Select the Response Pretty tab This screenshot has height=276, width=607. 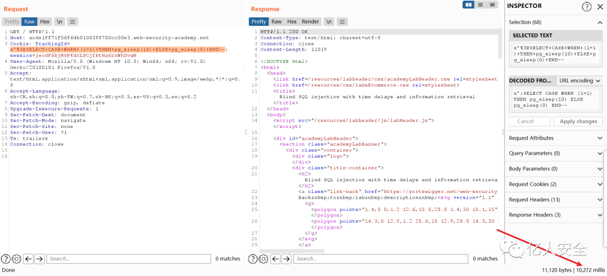point(258,22)
